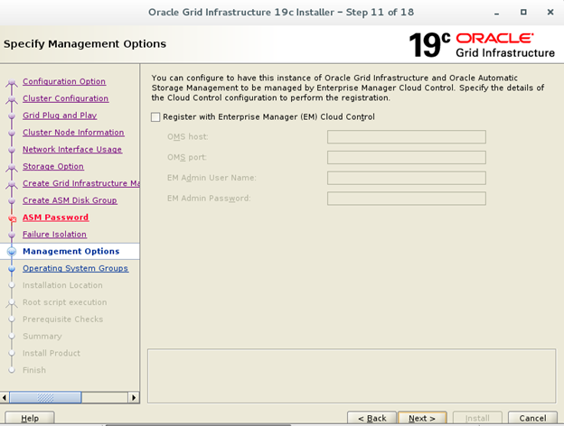Go to Failure Isolation step
This screenshot has width=564, height=426.
coord(54,234)
